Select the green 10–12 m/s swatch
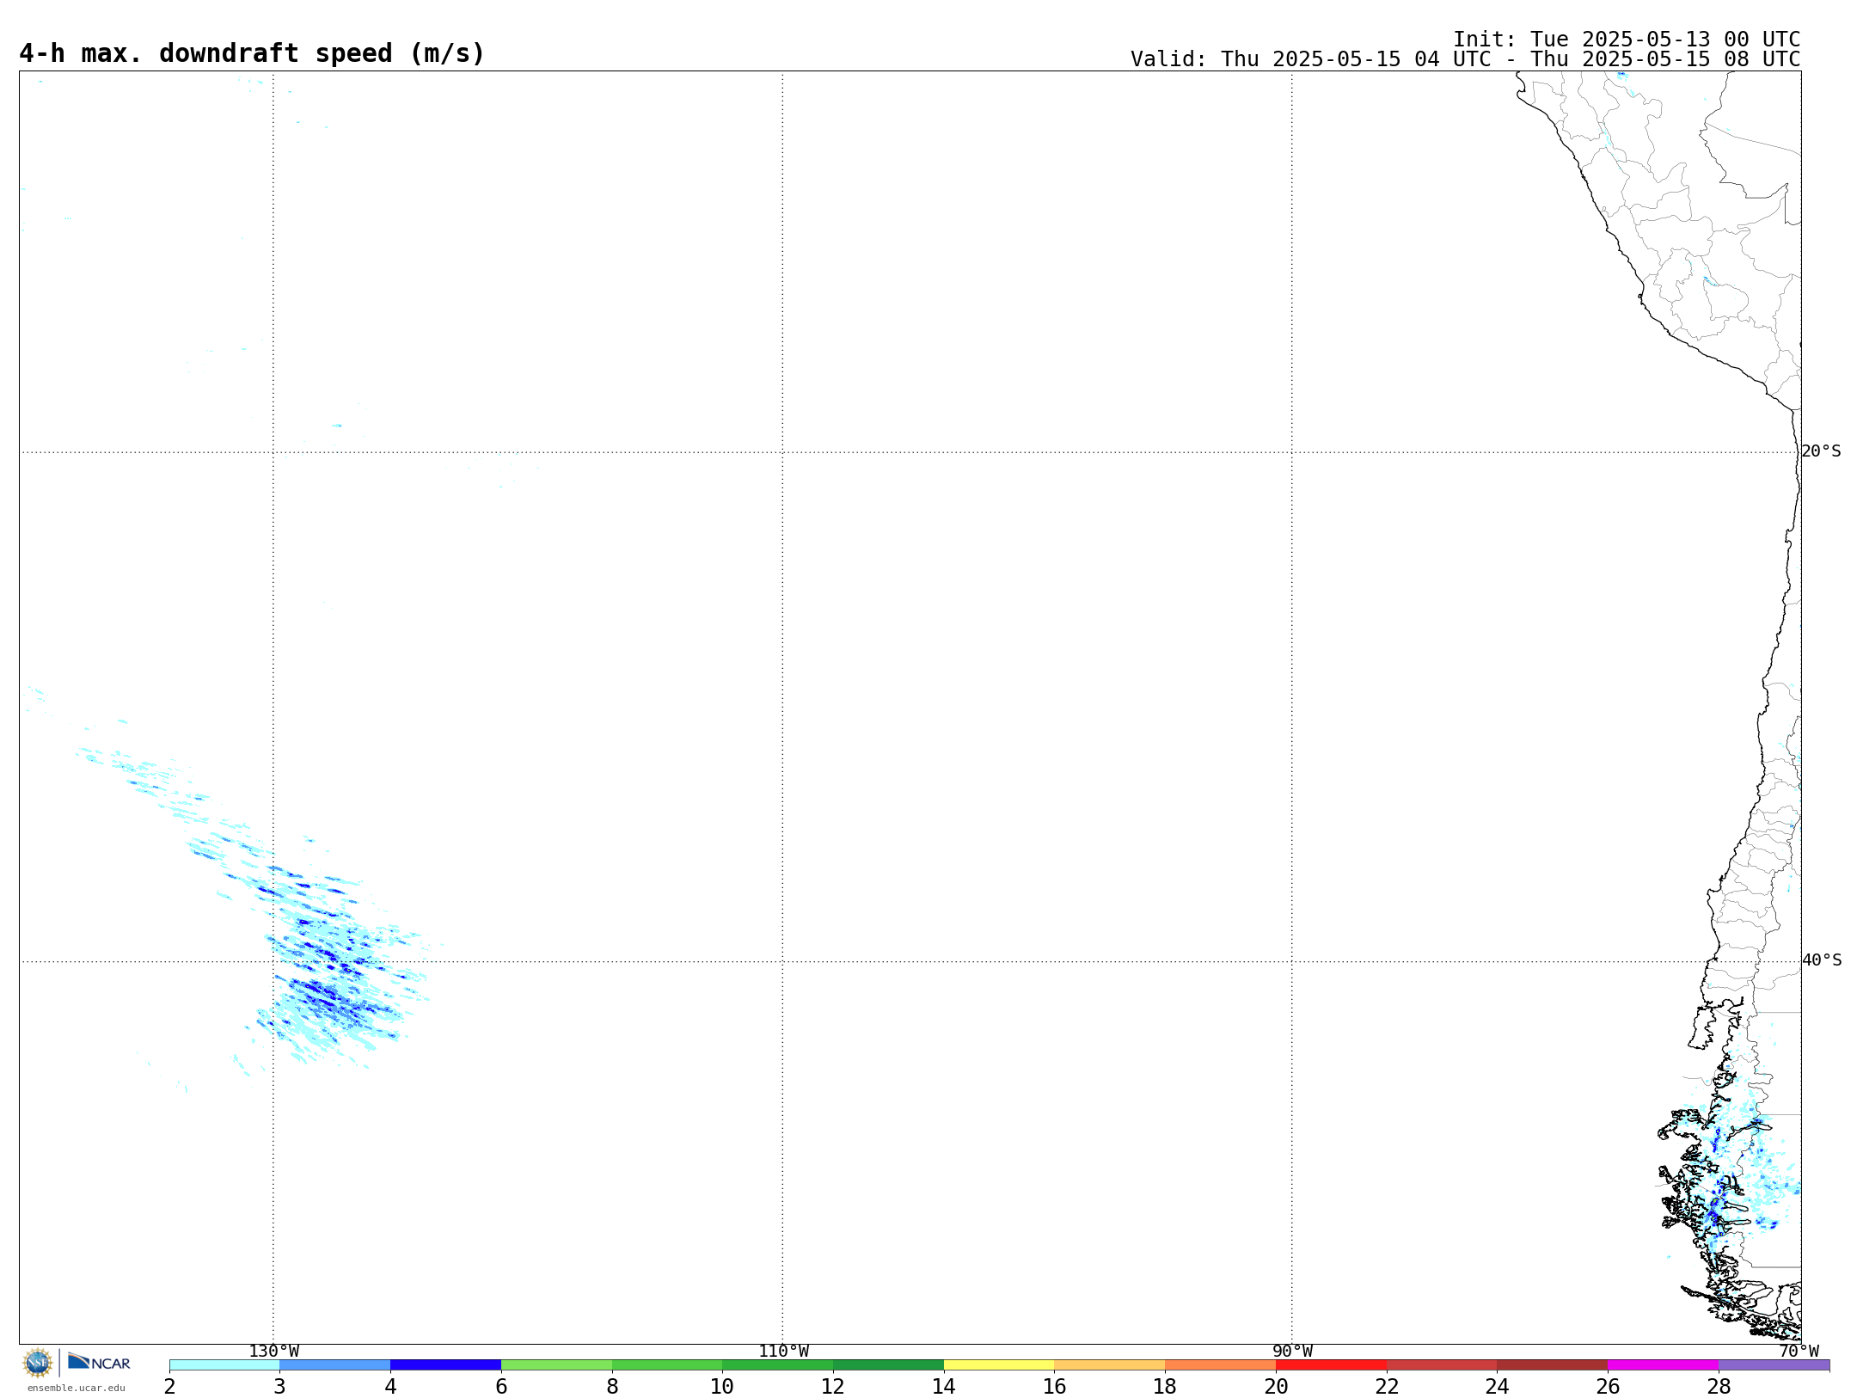Viewport: 1857px width, 1398px height. [778, 1365]
